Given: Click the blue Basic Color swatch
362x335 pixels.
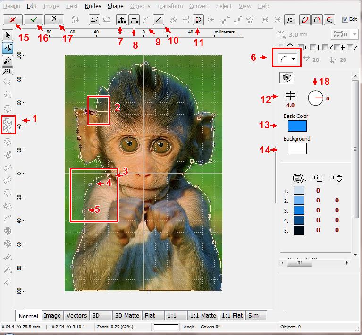Looking at the screenshot, I should 297,126.
